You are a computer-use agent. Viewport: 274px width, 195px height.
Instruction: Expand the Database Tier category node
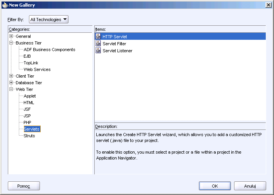point(11,83)
